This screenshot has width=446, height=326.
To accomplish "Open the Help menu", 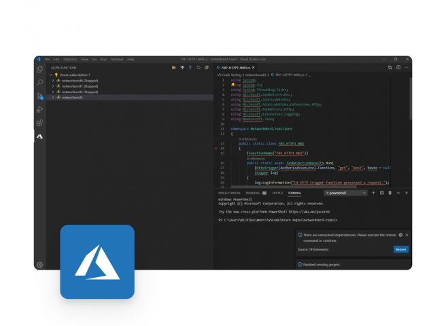I will coord(131,59).
